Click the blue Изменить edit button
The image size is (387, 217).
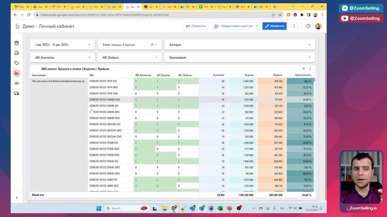point(275,26)
